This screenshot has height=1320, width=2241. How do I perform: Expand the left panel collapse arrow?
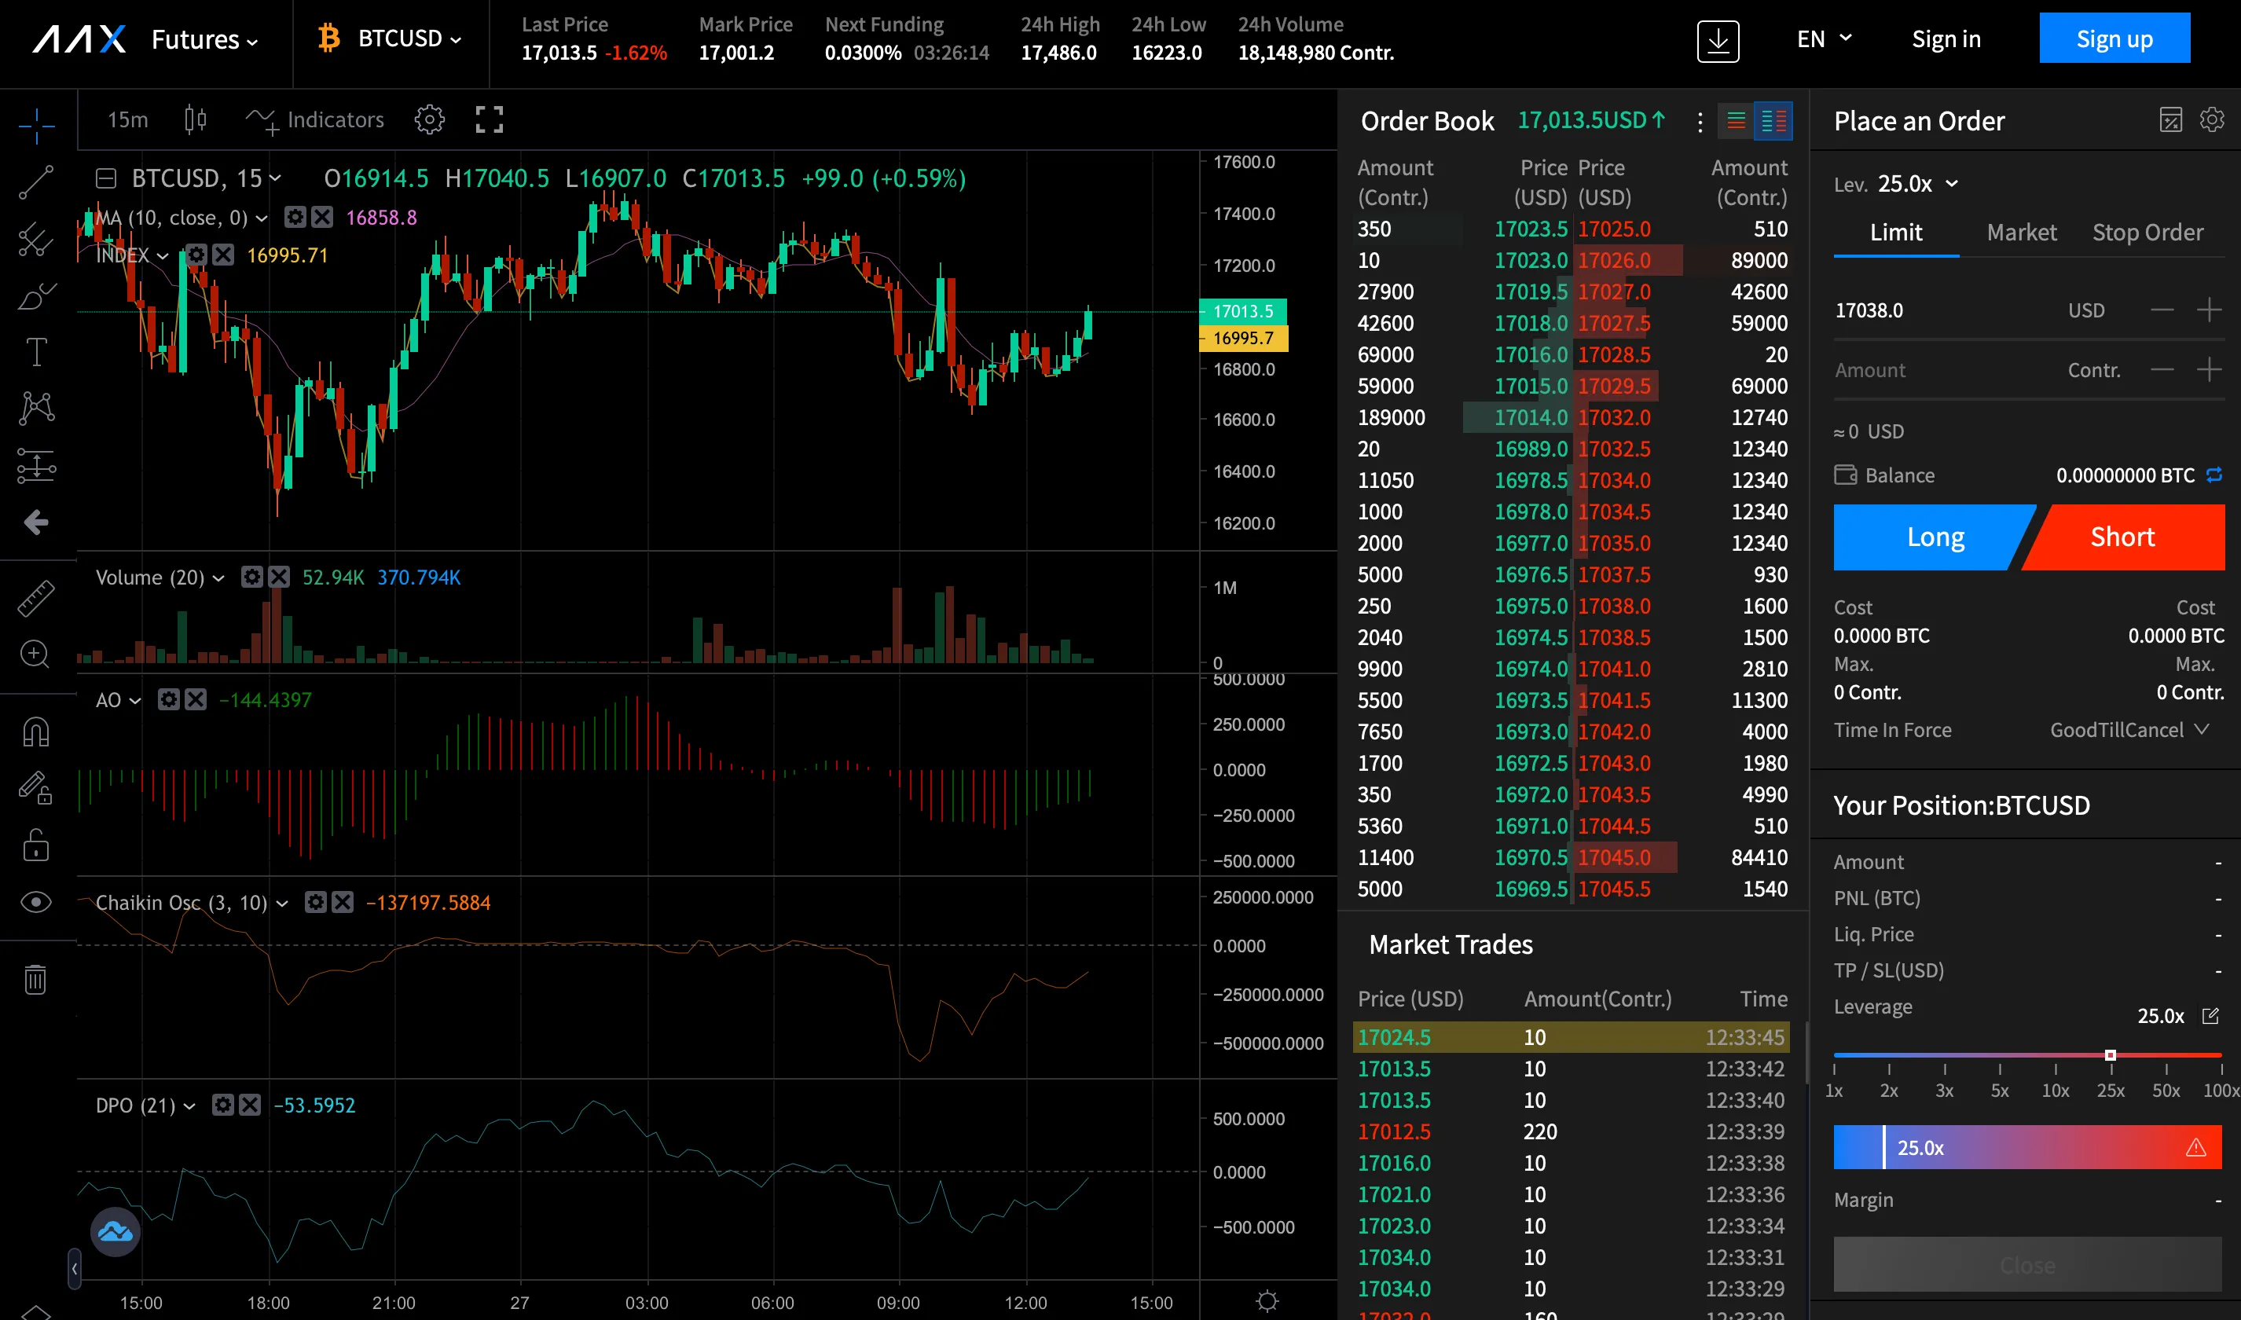pos(75,1269)
